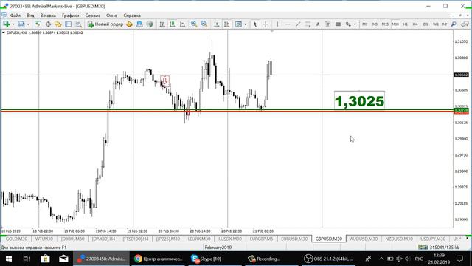Click the chart Templates icon
This screenshot has width=472, height=266.
click(x=238, y=24)
